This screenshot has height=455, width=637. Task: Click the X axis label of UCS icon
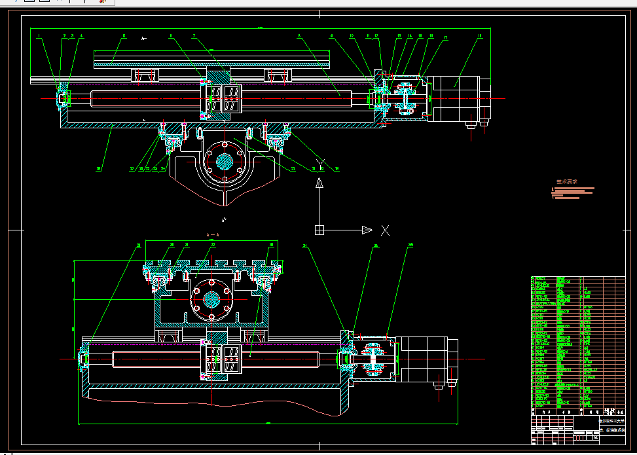coord(385,230)
